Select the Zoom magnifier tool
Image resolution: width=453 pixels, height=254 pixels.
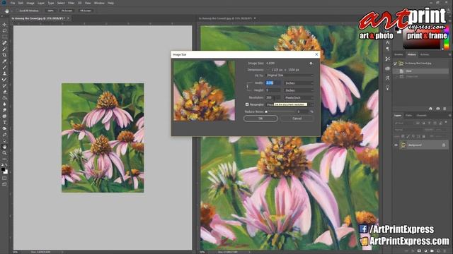pos(4,152)
